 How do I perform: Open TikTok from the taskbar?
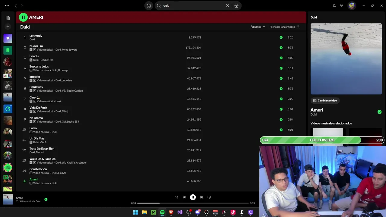coord(233,212)
